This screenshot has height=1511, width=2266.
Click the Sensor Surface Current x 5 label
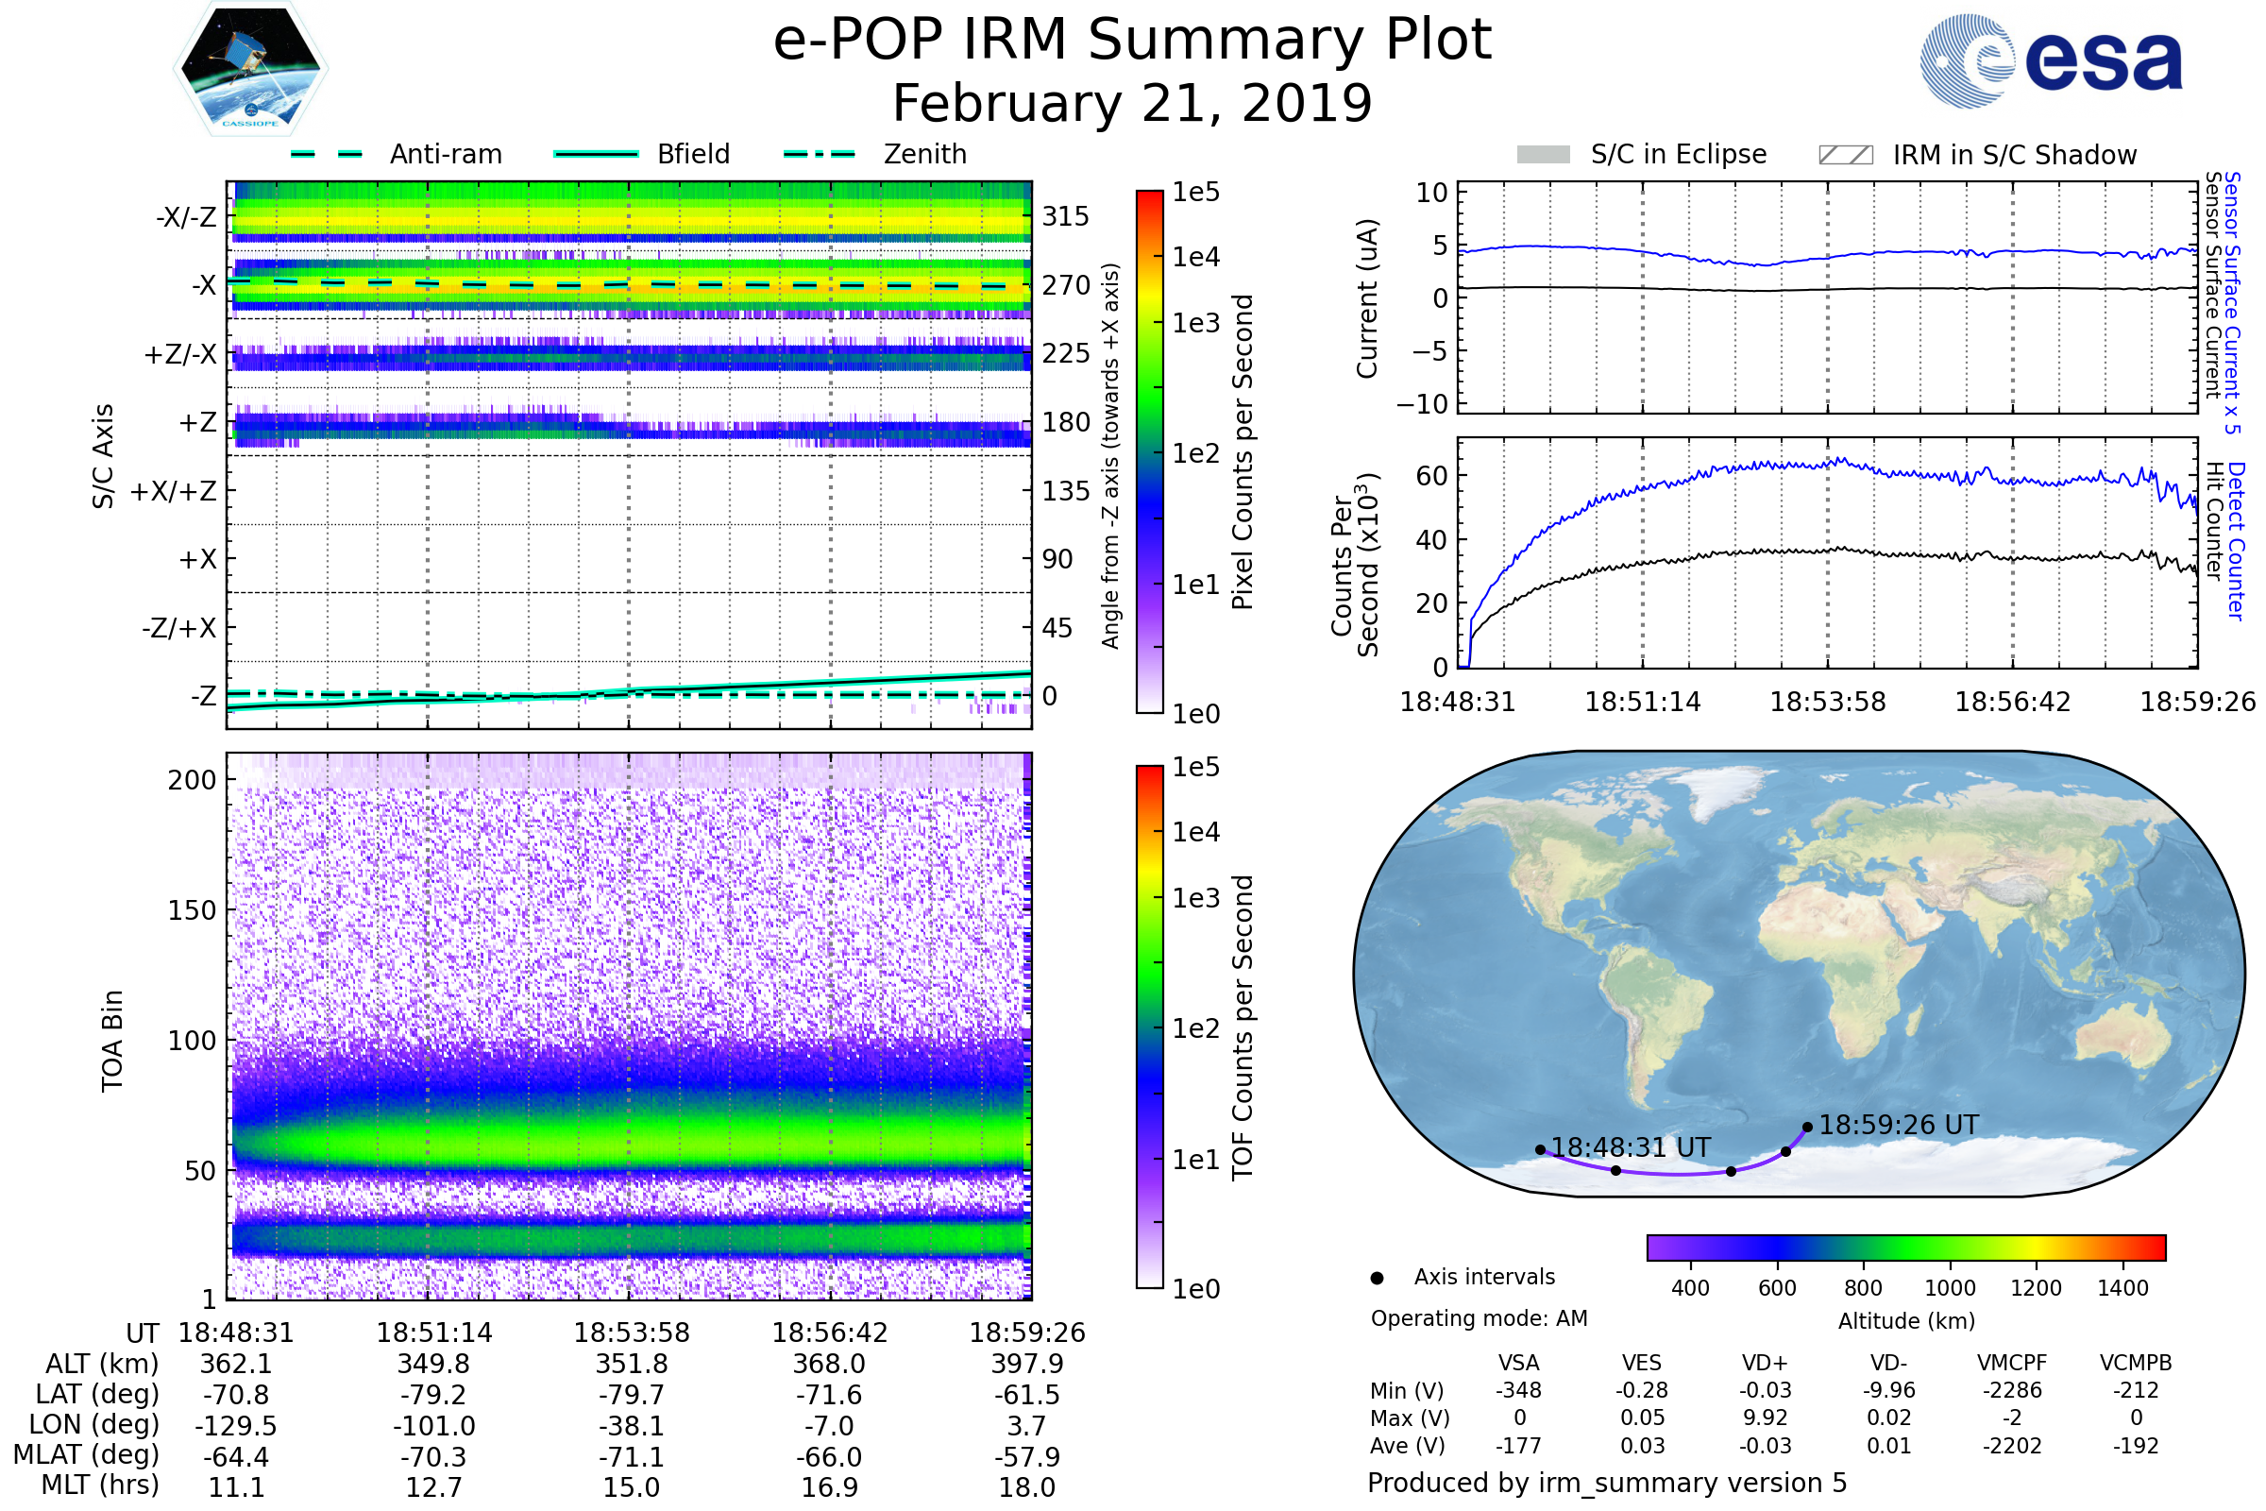(x=2232, y=301)
